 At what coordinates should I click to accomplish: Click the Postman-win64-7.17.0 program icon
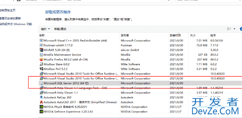(41, 45)
